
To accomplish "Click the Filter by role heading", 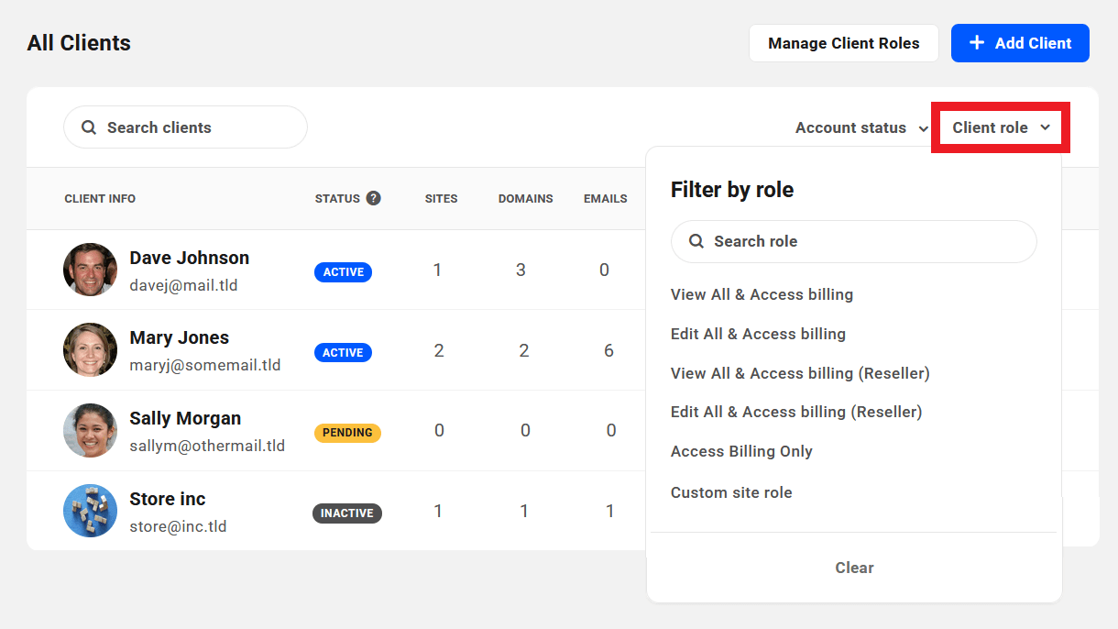I will tap(732, 190).
